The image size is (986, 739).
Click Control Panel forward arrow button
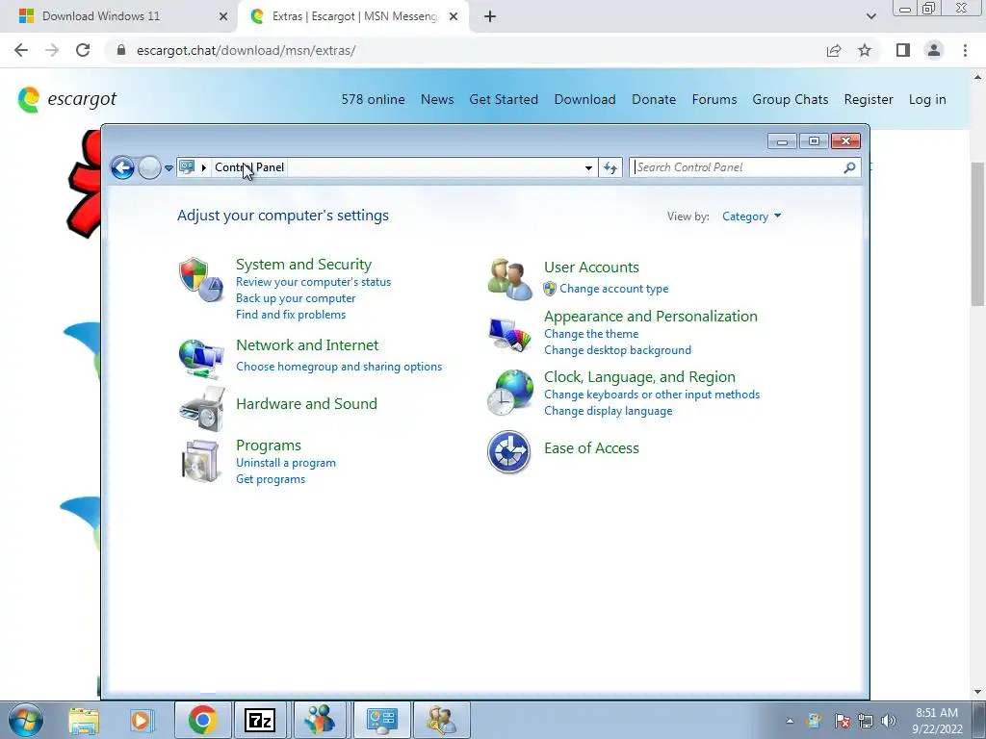point(149,167)
